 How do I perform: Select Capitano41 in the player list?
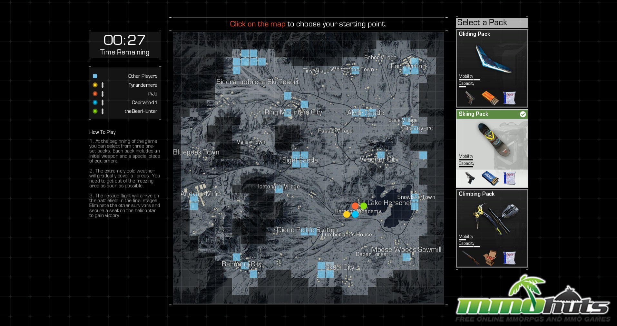(144, 102)
